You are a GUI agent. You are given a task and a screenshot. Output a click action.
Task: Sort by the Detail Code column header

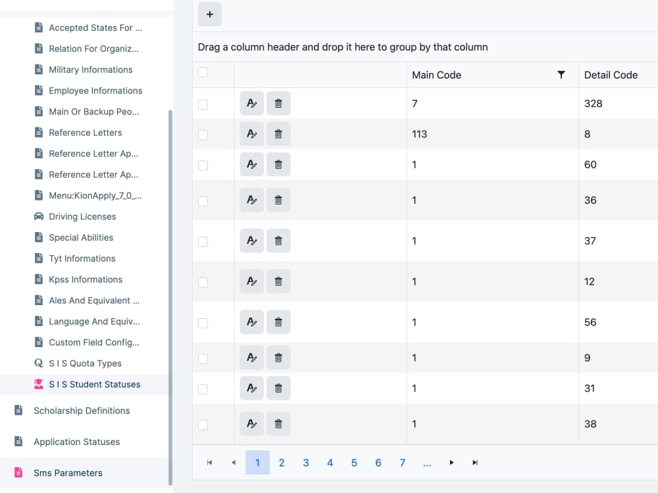pos(611,75)
